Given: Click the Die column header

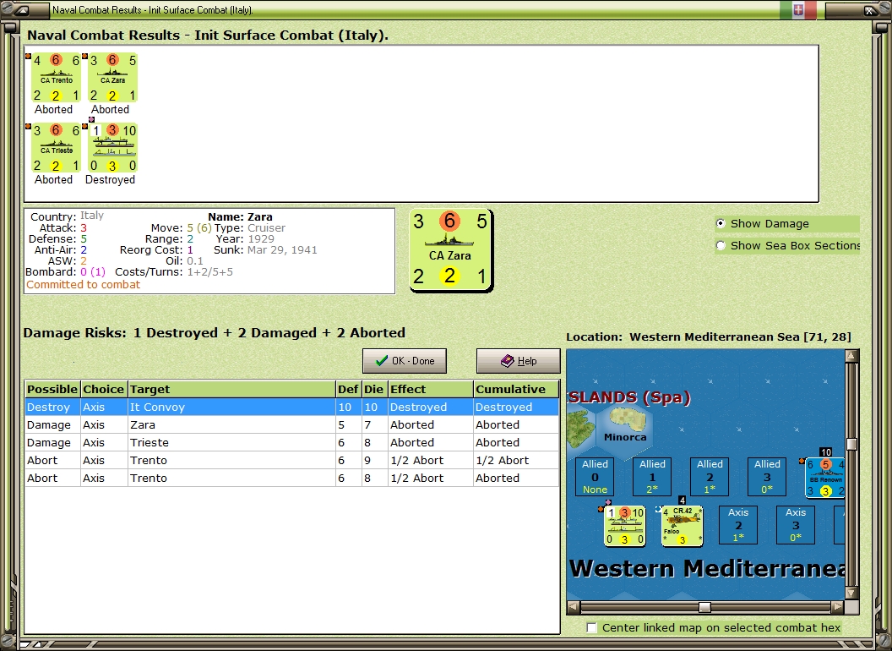Looking at the screenshot, I should coord(373,390).
